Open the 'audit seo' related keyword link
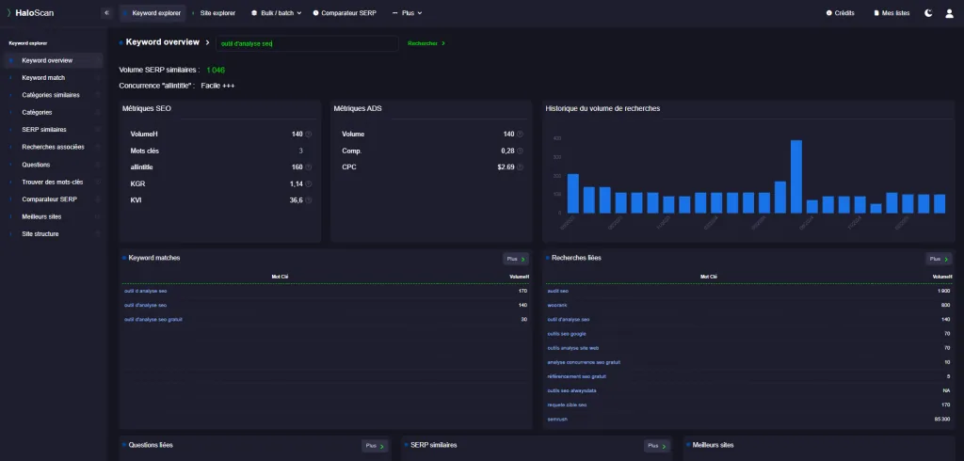 pos(557,291)
